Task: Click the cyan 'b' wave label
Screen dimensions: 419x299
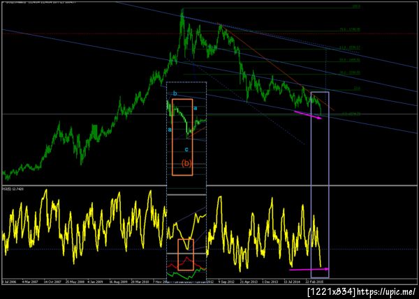Action: point(175,93)
